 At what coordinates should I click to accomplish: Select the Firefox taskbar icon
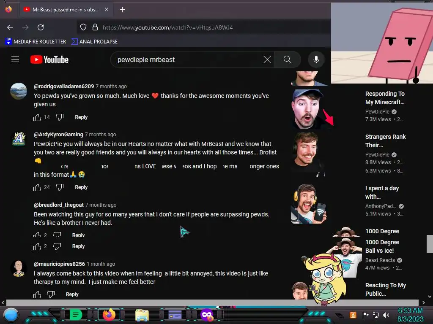[x=109, y=315]
